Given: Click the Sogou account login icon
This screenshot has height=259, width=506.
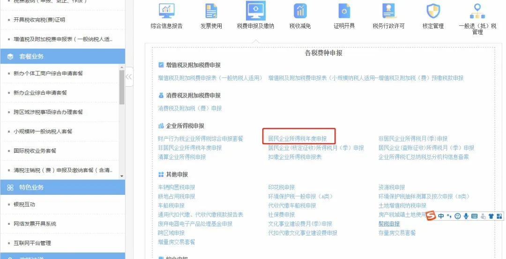Looking at the screenshot, I should [483, 216].
